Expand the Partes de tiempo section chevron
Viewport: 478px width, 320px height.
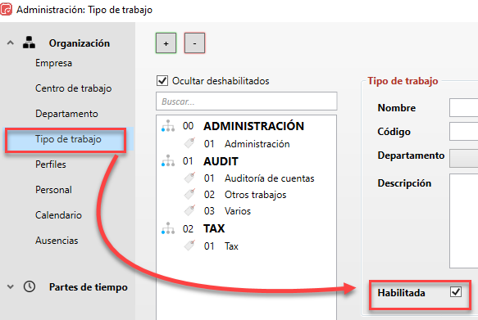point(11,286)
